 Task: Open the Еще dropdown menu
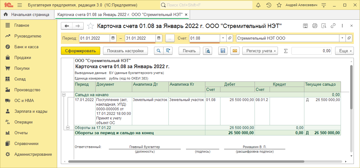345,51
